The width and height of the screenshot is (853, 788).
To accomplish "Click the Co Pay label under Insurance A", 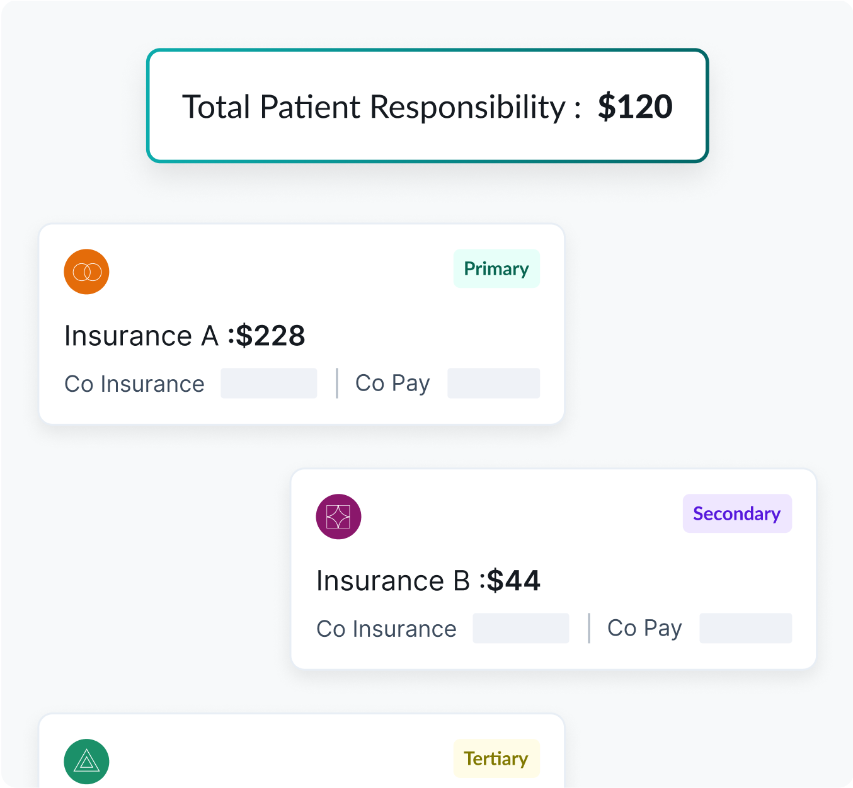I will pos(392,384).
